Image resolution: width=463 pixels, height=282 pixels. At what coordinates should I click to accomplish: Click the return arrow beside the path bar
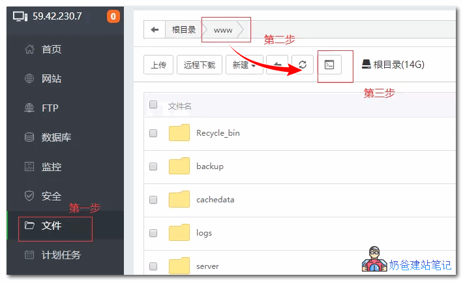pyautogui.click(x=155, y=30)
